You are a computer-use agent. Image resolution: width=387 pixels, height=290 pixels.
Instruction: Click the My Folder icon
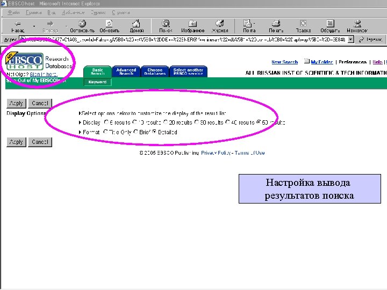click(x=306, y=61)
